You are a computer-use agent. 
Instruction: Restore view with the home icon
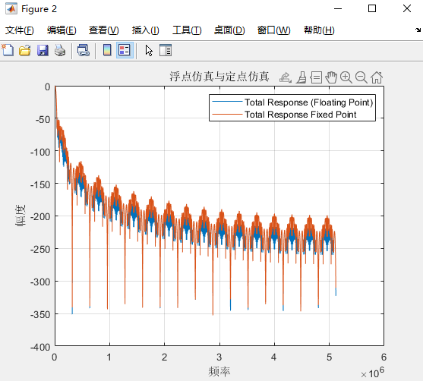[377, 77]
